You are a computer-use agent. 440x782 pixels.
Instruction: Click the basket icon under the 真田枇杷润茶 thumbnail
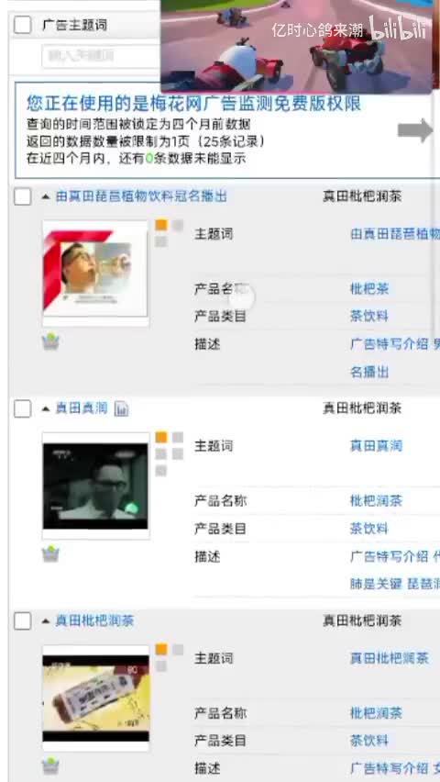pos(50,765)
